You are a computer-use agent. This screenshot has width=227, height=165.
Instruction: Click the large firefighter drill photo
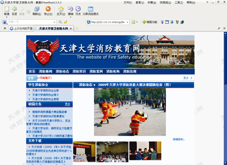tap(130, 112)
